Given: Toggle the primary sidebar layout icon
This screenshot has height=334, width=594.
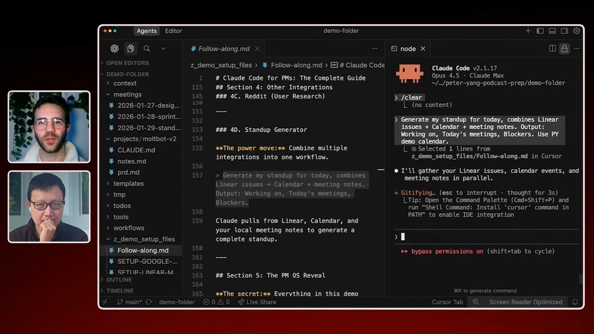Looking at the screenshot, I should pyautogui.click(x=540, y=31).
